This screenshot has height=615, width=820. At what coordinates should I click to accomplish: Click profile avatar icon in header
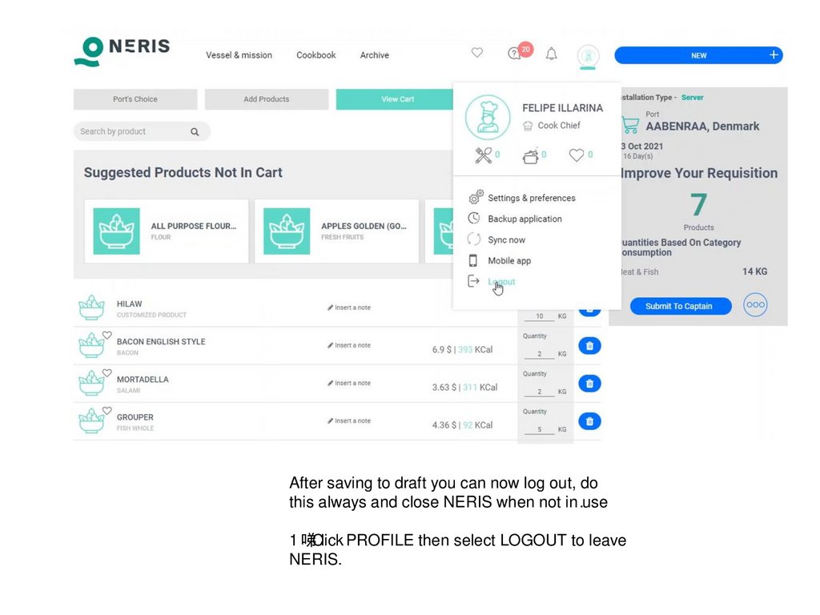pyautogui.click(x=589, y=55)
